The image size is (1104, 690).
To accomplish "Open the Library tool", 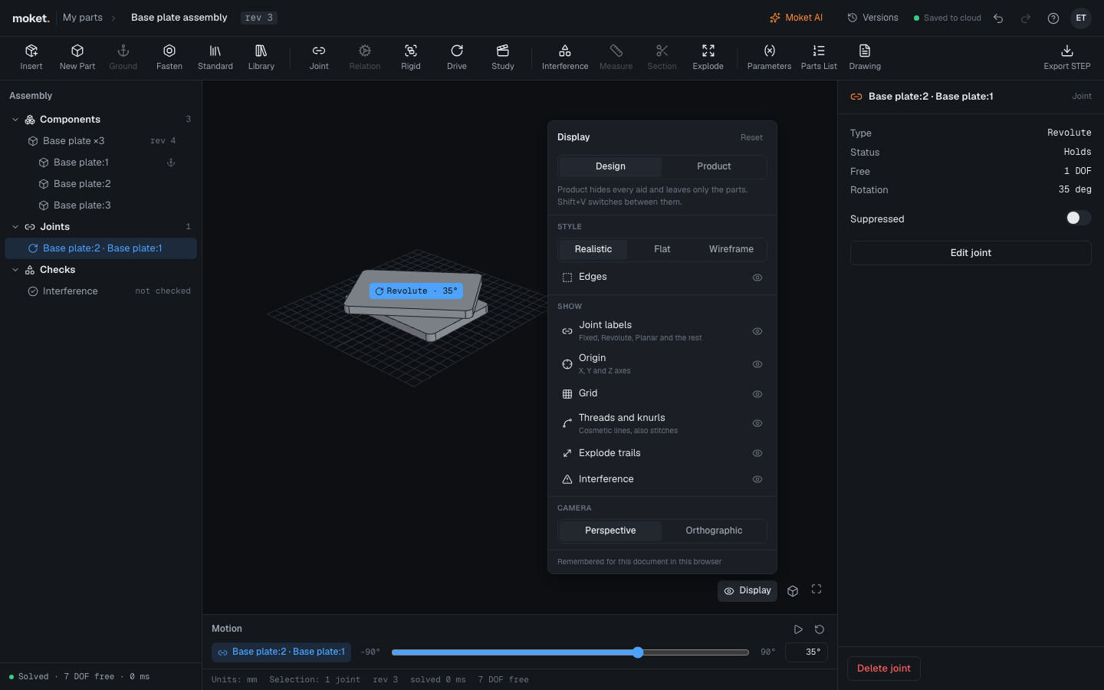I will pyautogui.click(x=261, y=58).
